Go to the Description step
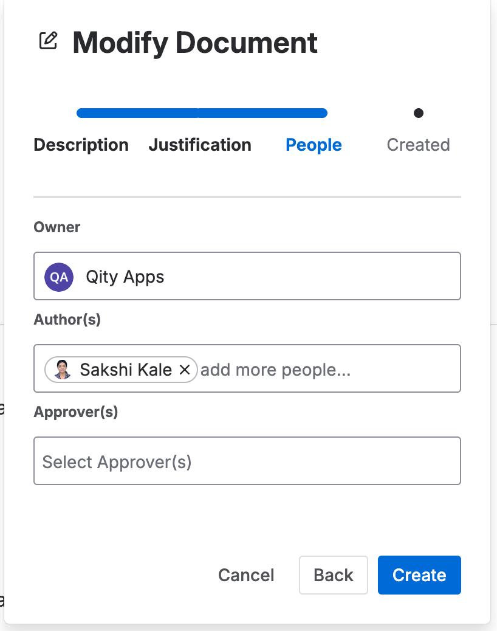The width and height of the screenshot is (497, 631). pyautogui.click(x=81, y=145)
